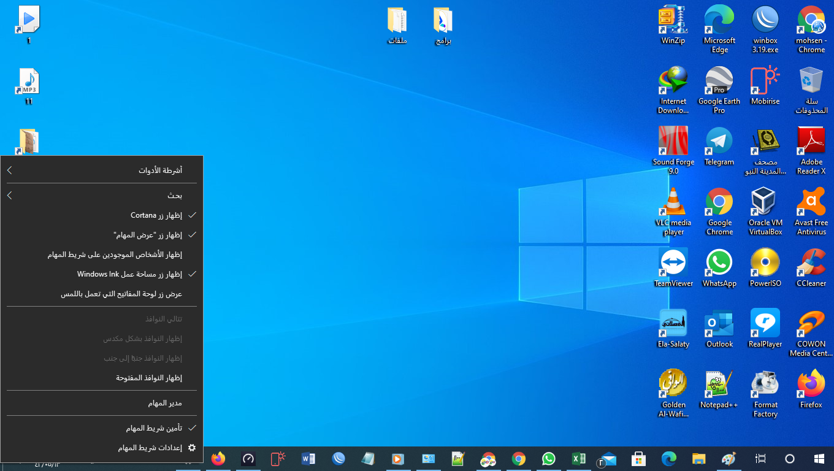Select desktop Google Chrome shortcut icon
This screenshot has height=471, width=834.
[x=719, y=212]
